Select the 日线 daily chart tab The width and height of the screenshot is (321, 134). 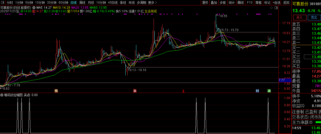[73, 3]
